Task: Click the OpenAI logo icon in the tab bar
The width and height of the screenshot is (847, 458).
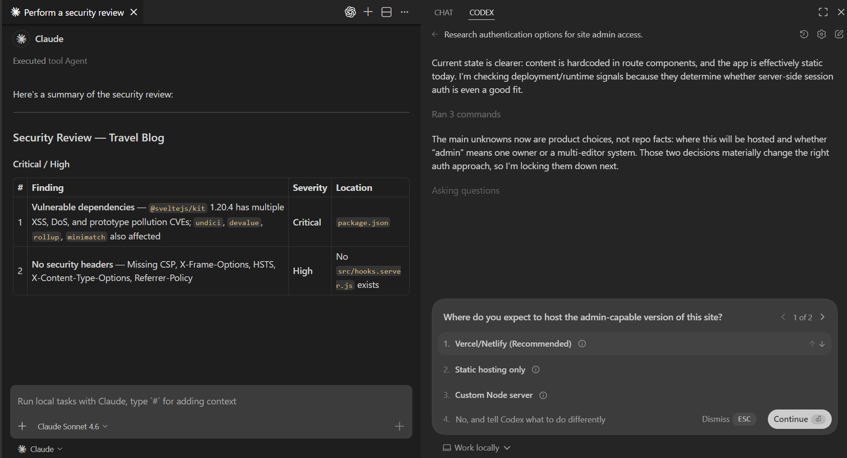Action: pyautogui.click(x=350, y=12)
